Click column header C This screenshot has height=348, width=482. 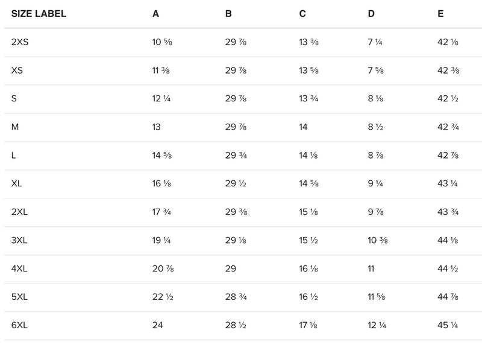click(x=302, y=13)
